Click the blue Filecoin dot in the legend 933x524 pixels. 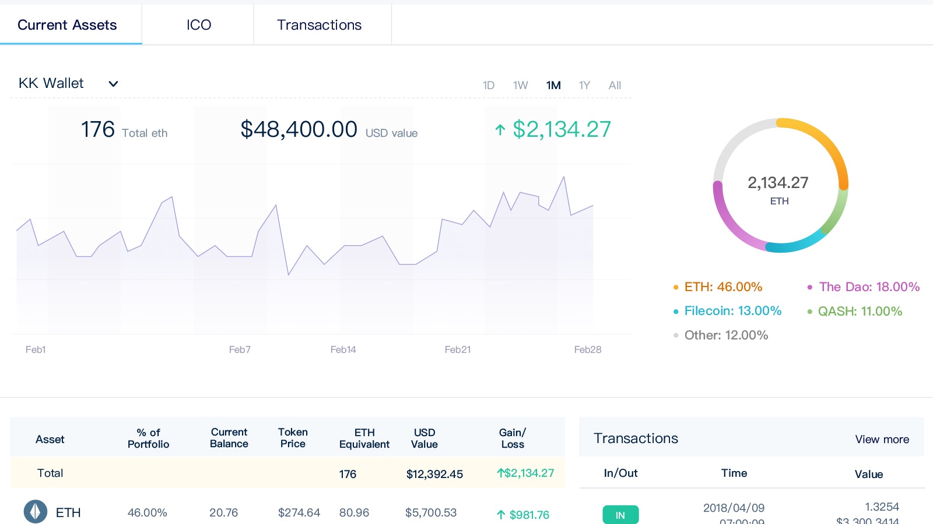675,311
